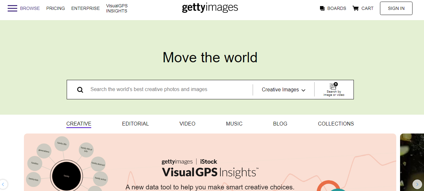The width and height of the screenshot is (424, 191).
Task: Open the VisualGPS Insights header link
Action: pos(117,8)
